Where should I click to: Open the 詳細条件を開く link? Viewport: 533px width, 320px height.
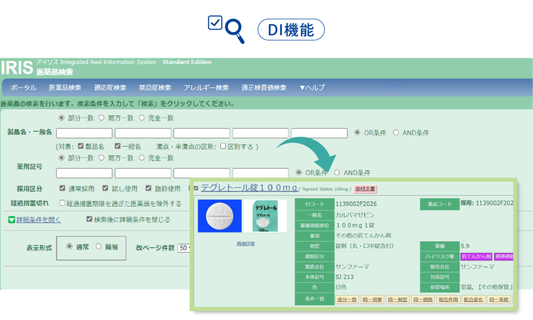[39, 220]
